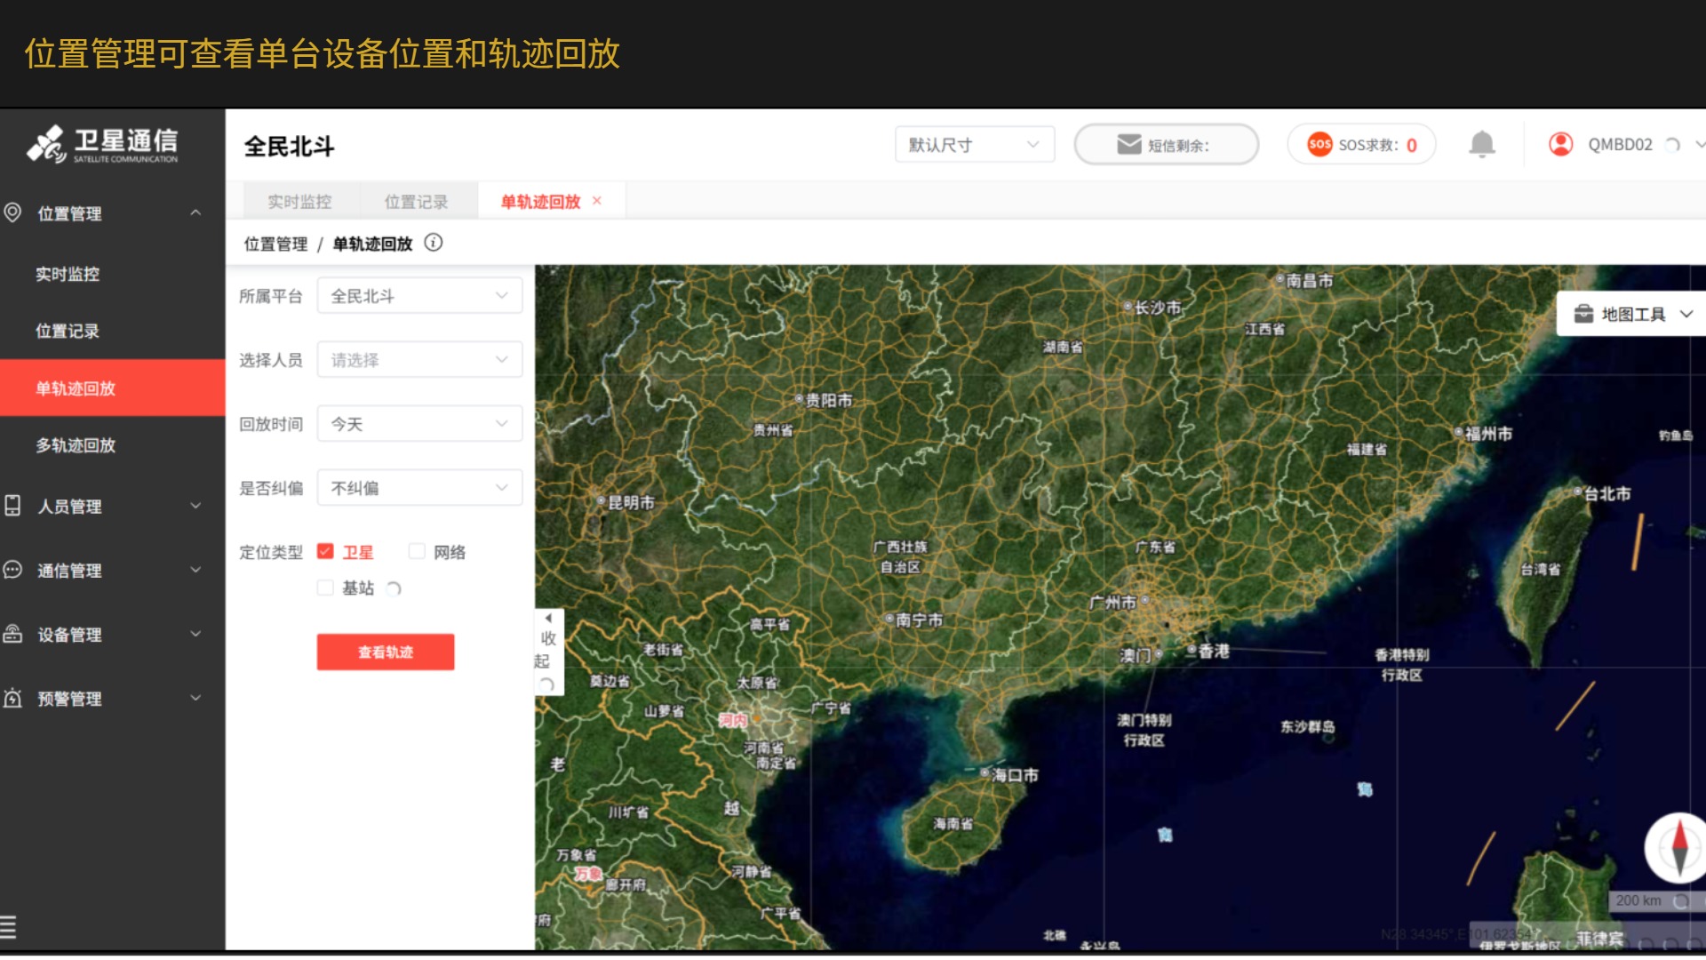Screen dimensions: 1706x960
Task: Switch to the 实时监控 tab
Action: coord(299,202)
